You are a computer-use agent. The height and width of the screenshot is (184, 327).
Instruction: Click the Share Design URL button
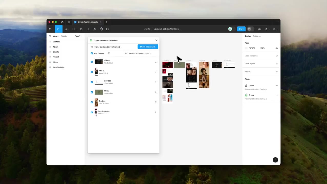click(148, 47)
